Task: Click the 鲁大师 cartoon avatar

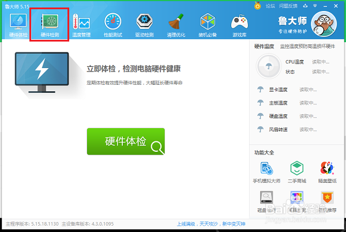Action: click(x=324, y=24)
